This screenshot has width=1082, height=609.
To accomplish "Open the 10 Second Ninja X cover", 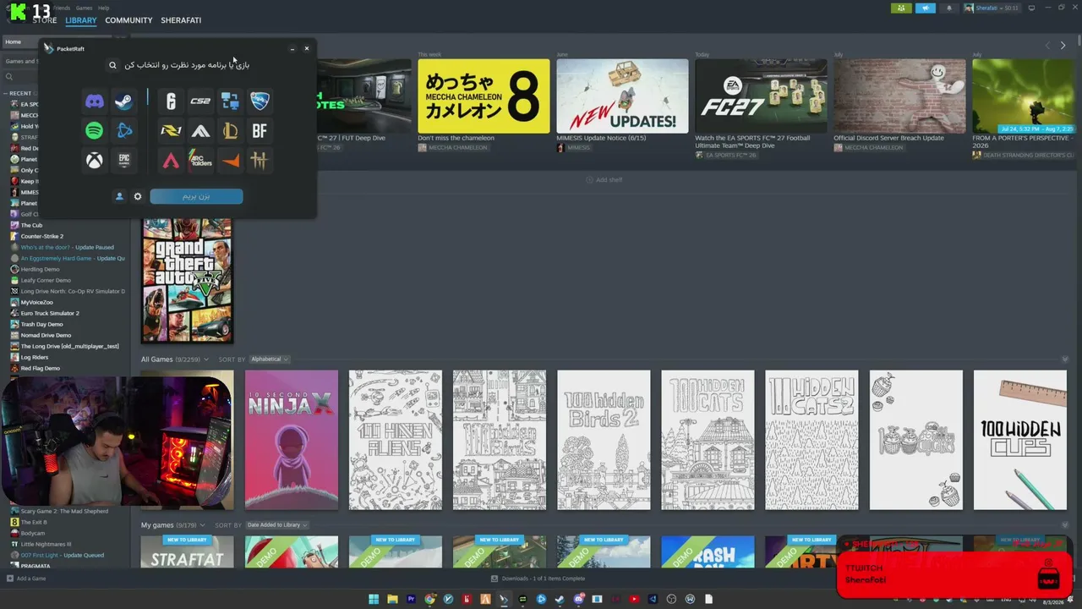I will [x=291, y=440].
